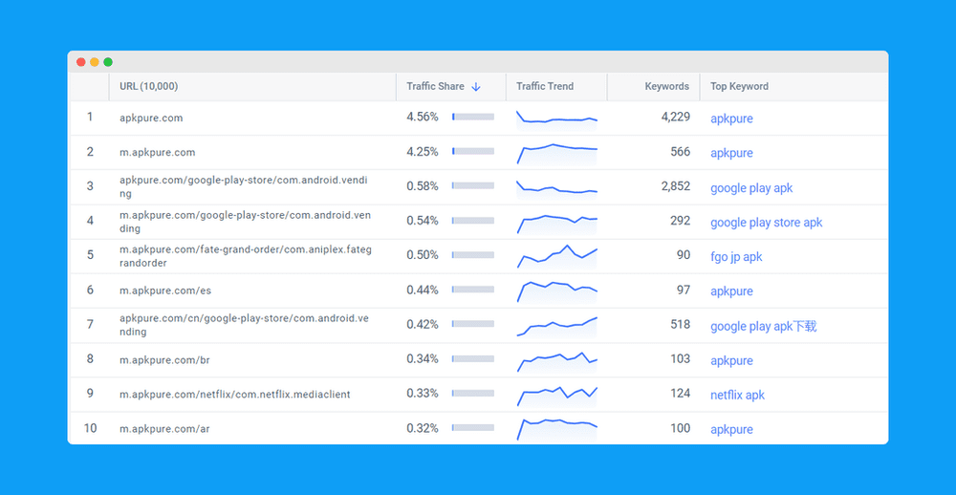Open the google play apk keyword link

point(751,187)
